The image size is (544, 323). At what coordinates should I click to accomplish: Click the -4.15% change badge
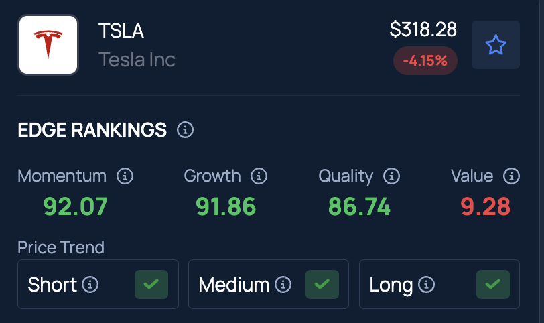(425, 61)
